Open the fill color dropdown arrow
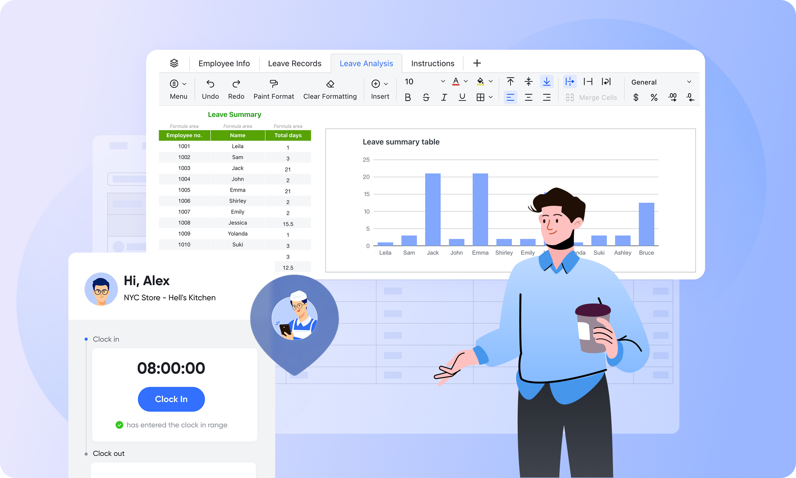The width and height of the screenshot is (796, 478). tap(491, 82)
